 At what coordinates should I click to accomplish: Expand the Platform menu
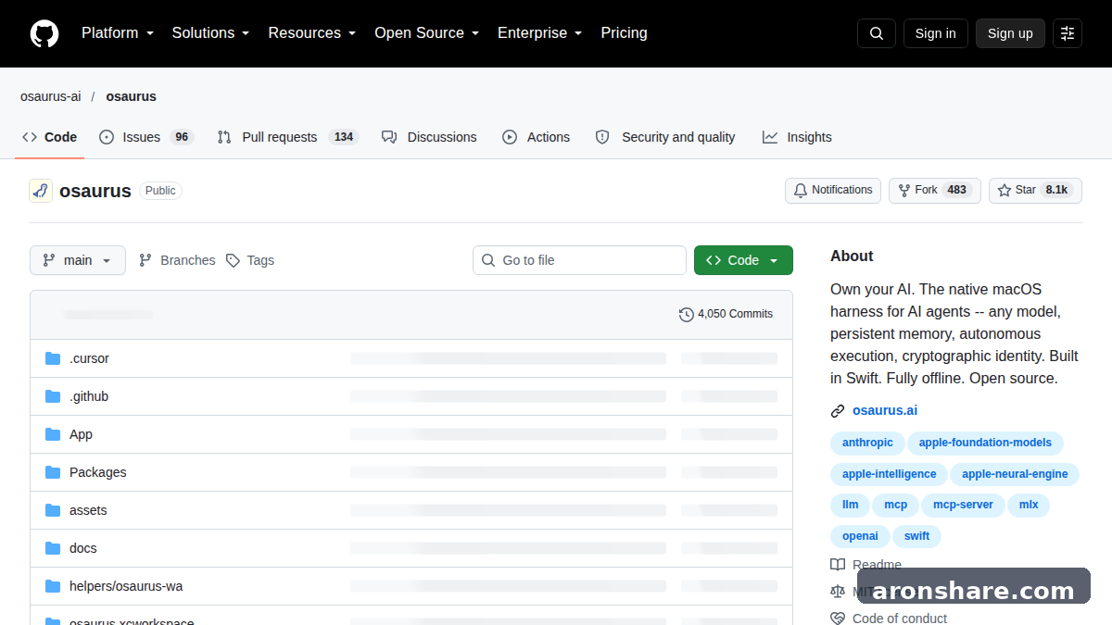pos(118,33)
